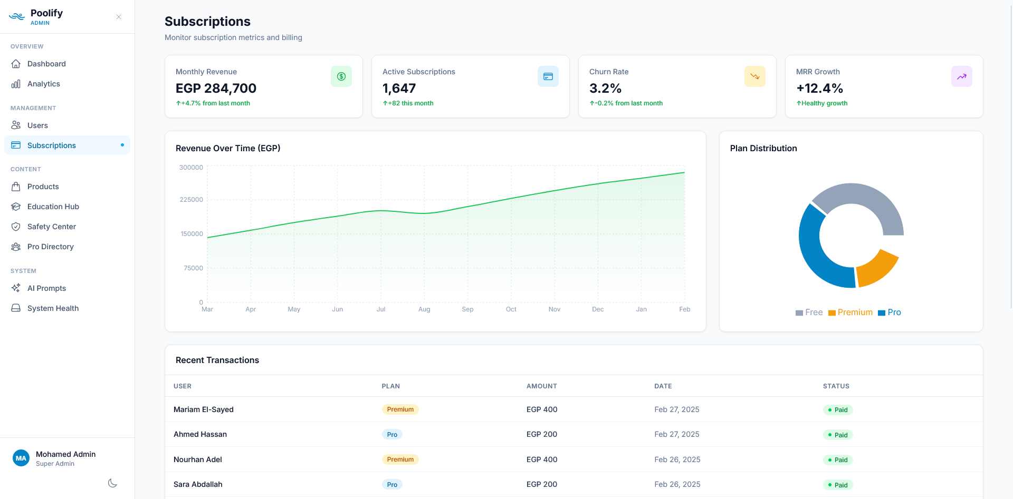Navigate to Education Hub
Image resolution: width=1013 pixels, height=499 pixels.
(67, 207)
